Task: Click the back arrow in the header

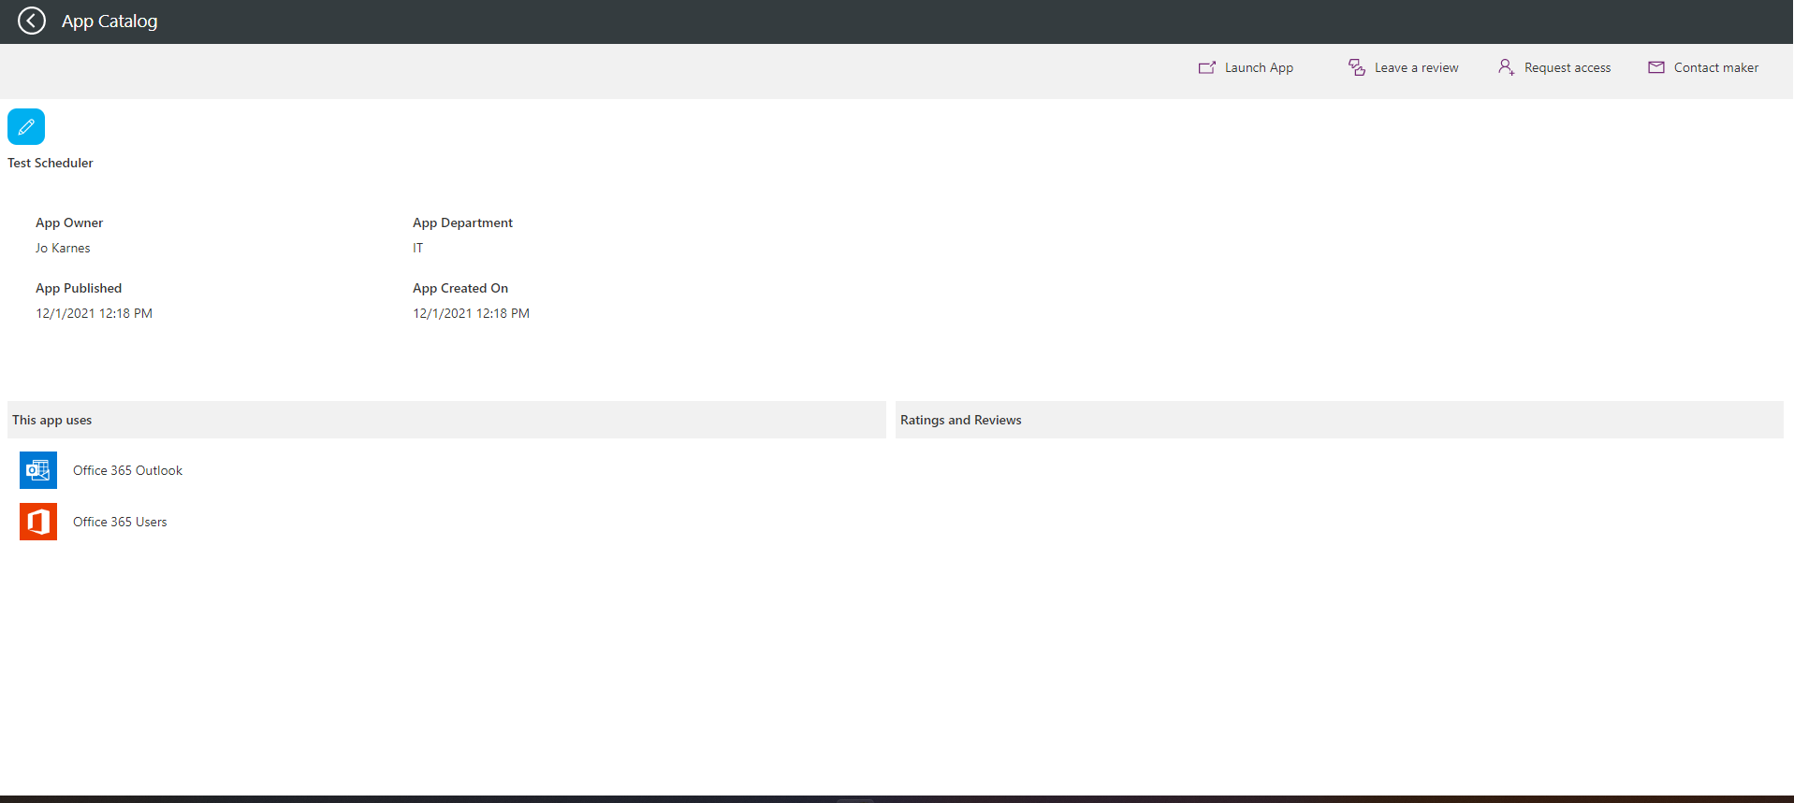Action: (x=32, y=21)
